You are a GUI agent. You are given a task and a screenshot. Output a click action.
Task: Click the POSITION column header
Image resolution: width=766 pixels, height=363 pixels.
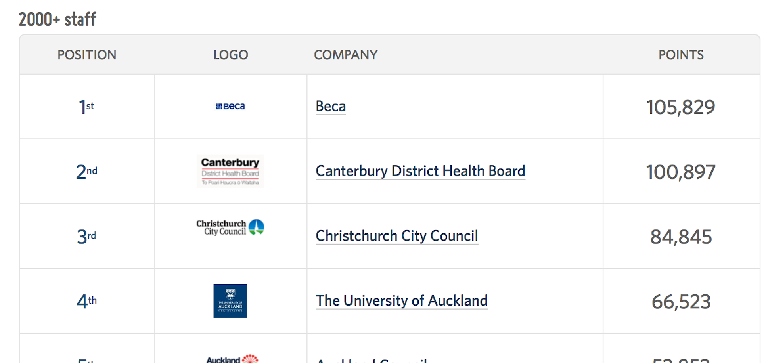[x=87, y=55]
